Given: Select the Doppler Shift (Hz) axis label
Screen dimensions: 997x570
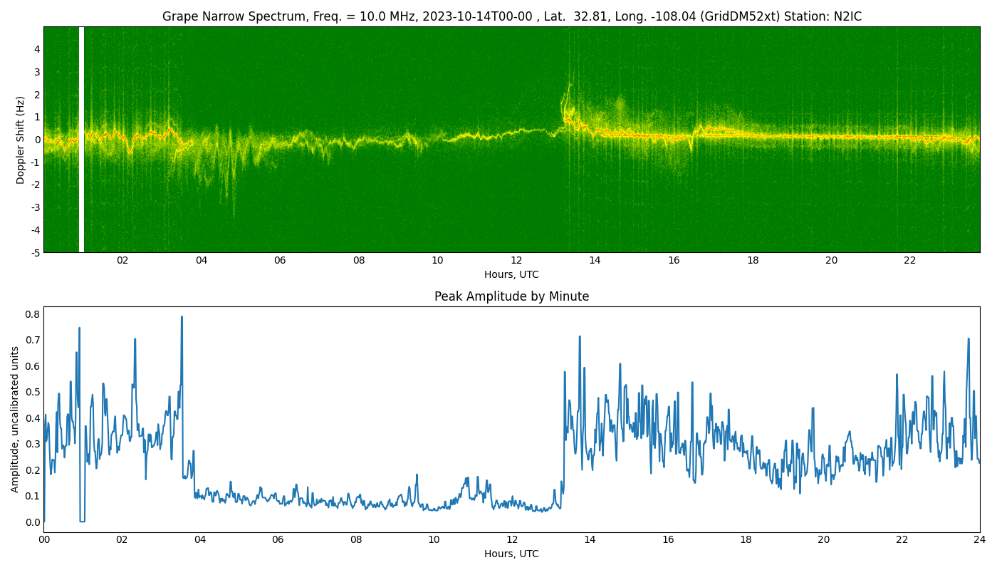Looking at the screenshot, I should pyautogui.click(x=21, y=140).
